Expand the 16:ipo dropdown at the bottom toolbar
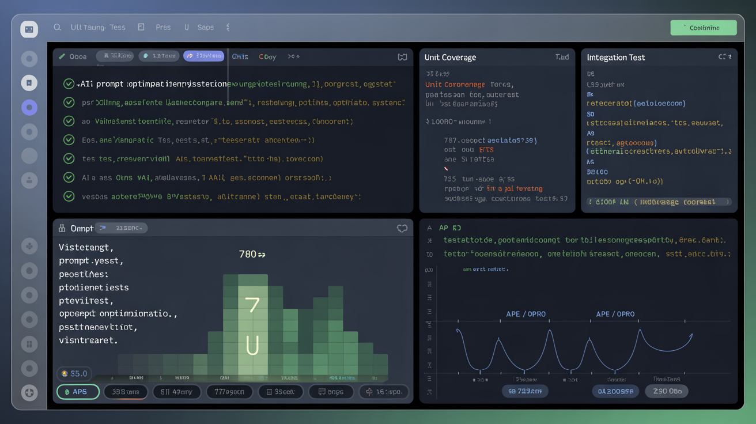 (384, 391)
